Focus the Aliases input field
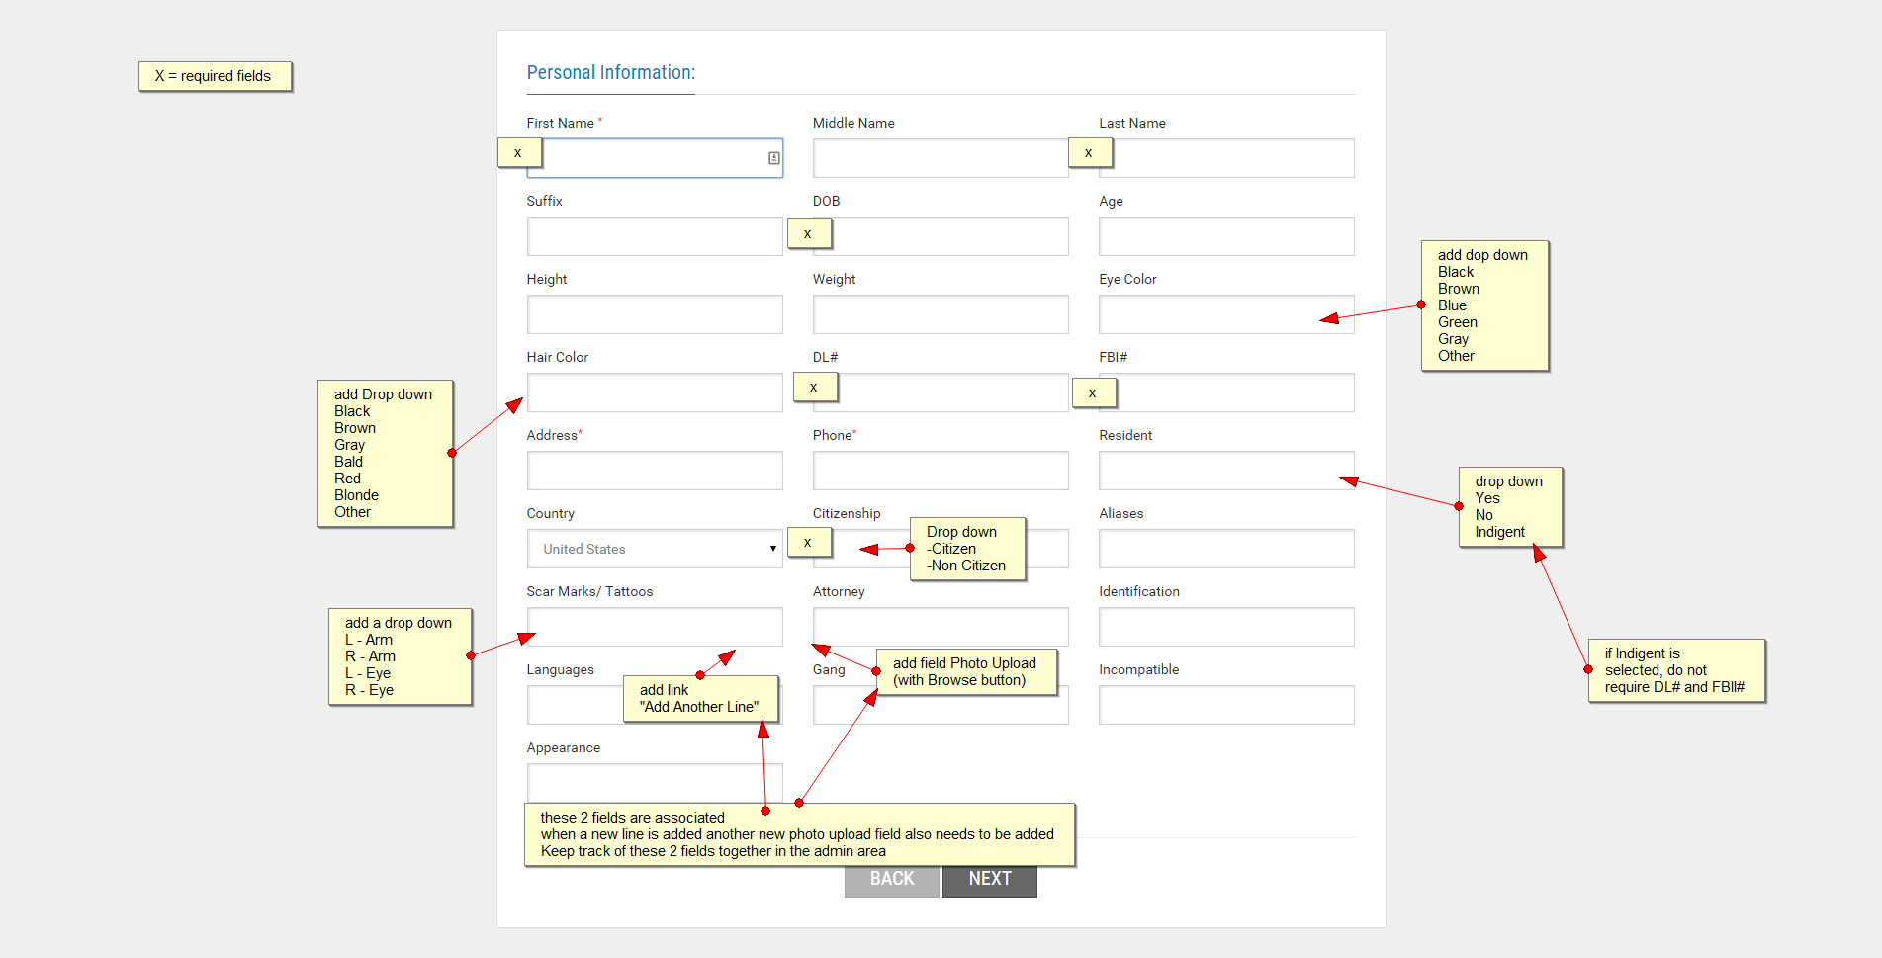1882x958 pixels. coord(1226,549)
